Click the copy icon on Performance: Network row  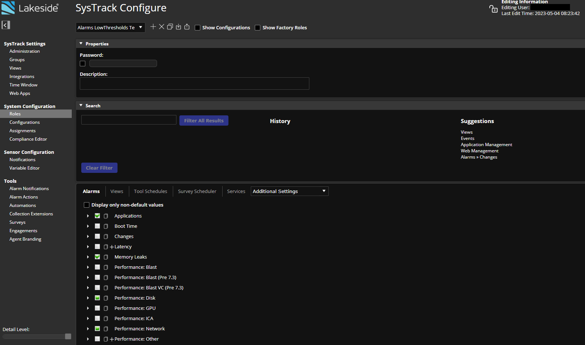pyautogui.click(x=106, y=329)
